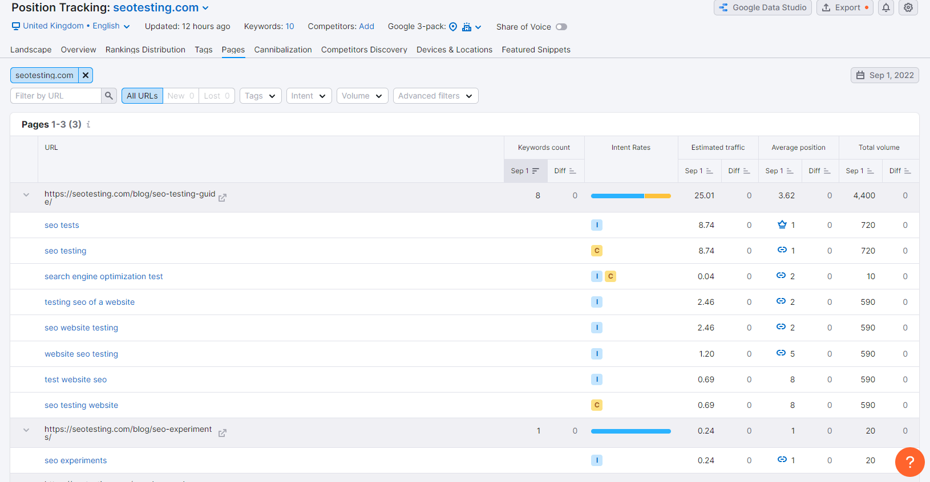
Task: Click the orange help question mark button
Action: click(909, 462)
